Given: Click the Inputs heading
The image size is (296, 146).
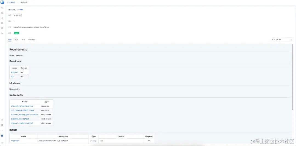Looking at the screenshot, I should [13, 130].
